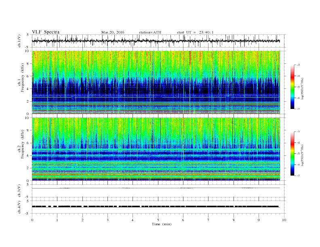Viewport: 320px width, 247px height.
Task: Click the ch.2 spectrogram color scale bar
Action: [293, 153]
